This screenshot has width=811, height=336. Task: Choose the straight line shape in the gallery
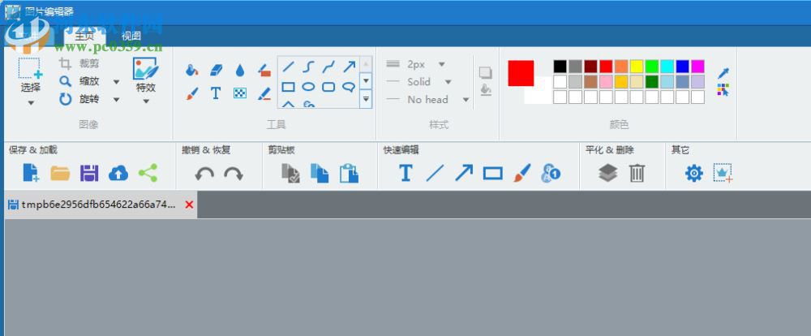point(289,67)
